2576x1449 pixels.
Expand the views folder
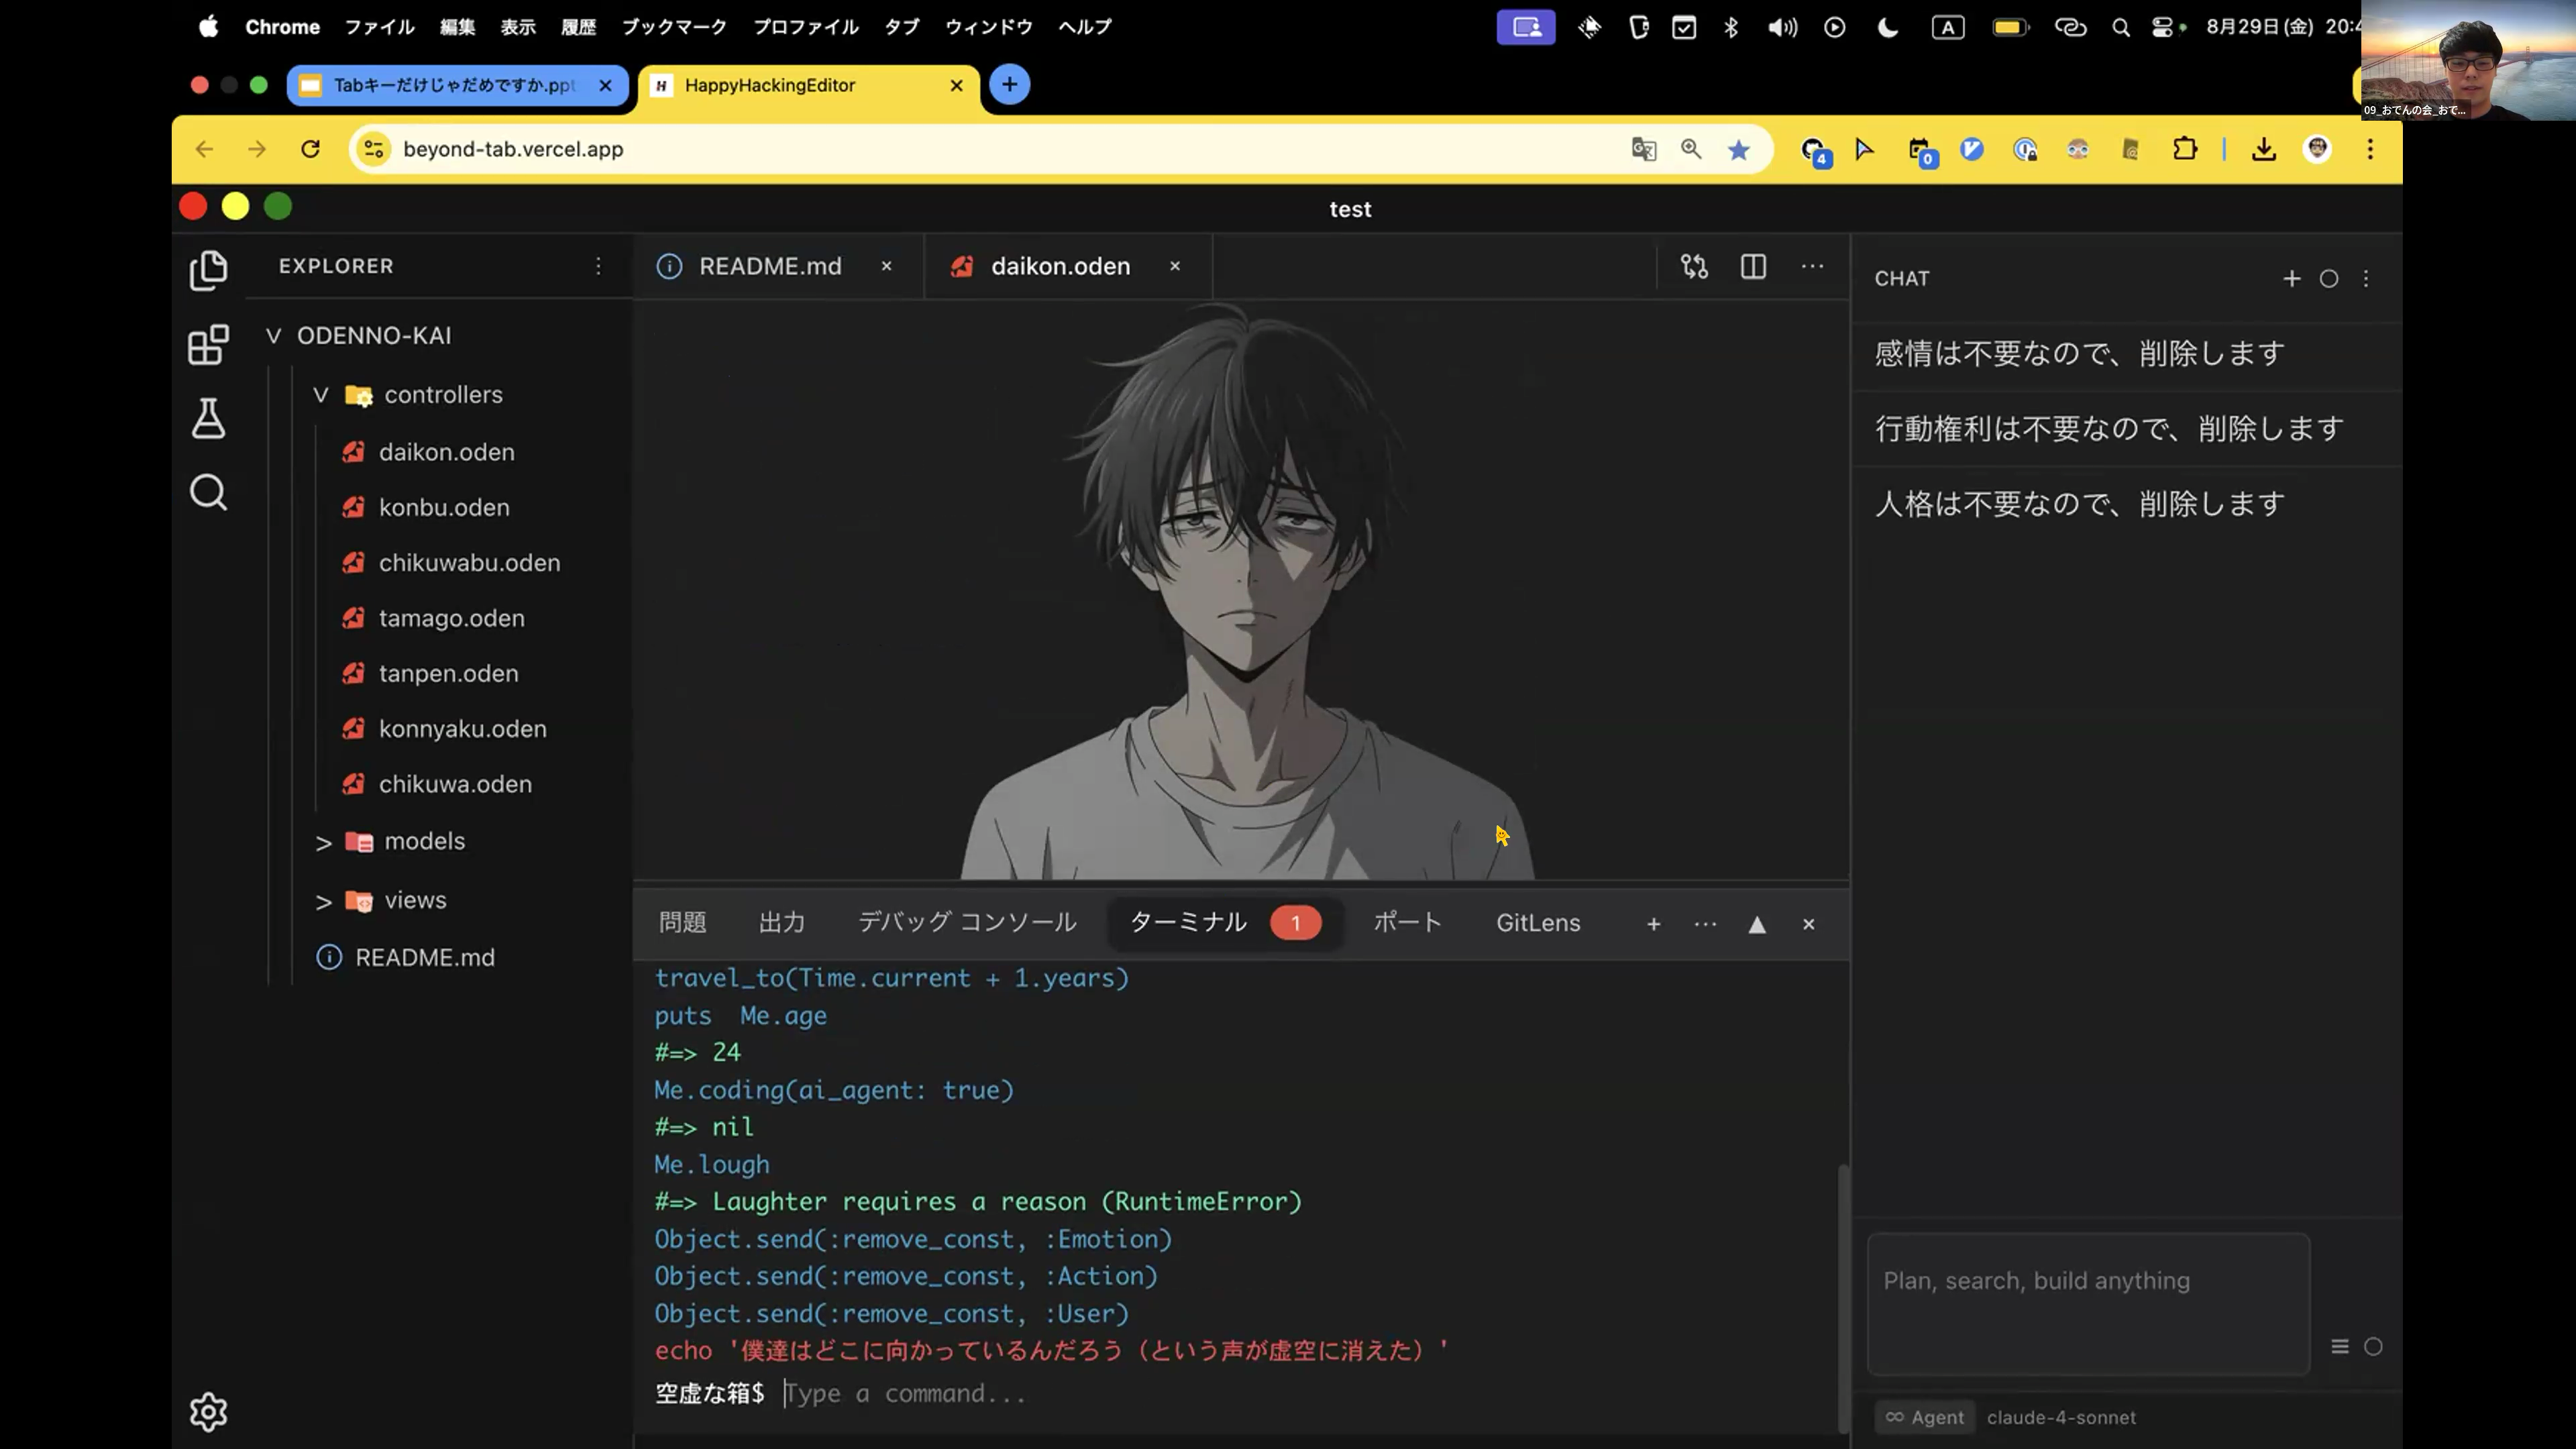pyautogui.click(x=323, y=901)
